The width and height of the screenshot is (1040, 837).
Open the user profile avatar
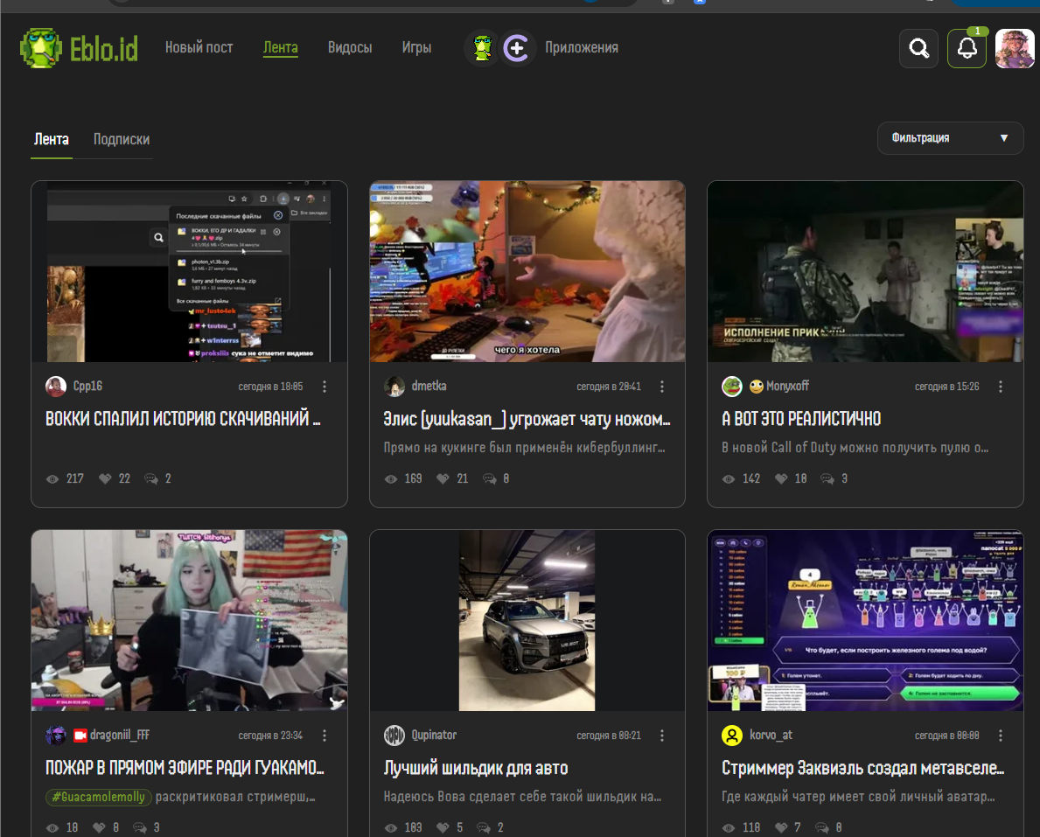pos(1014,48)
